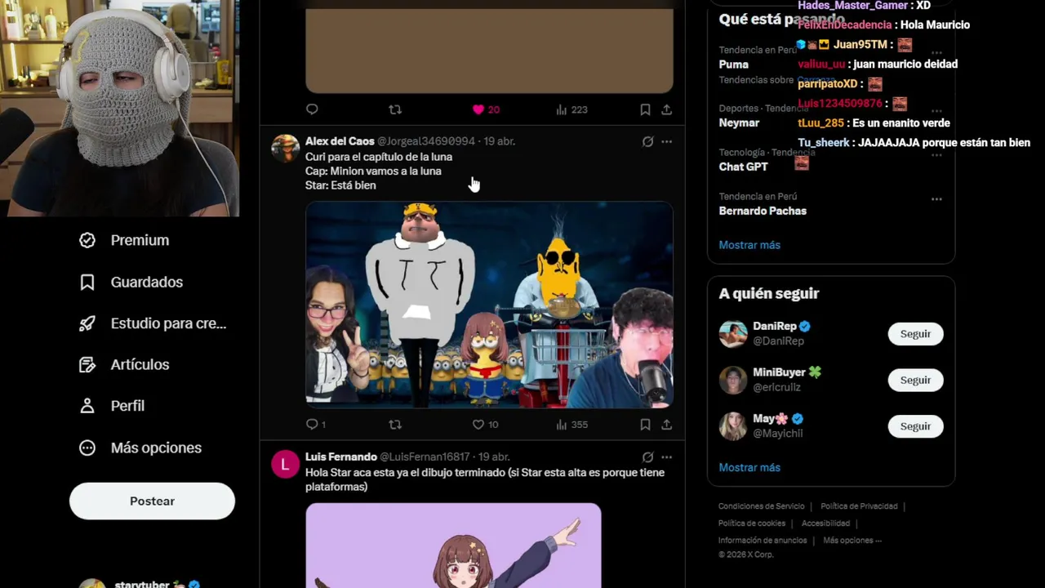Image resolution: width=1045 pixels, height=588 pixels.
Task: Open more options on Luis Fernando post
Action: tap(666, 457)
